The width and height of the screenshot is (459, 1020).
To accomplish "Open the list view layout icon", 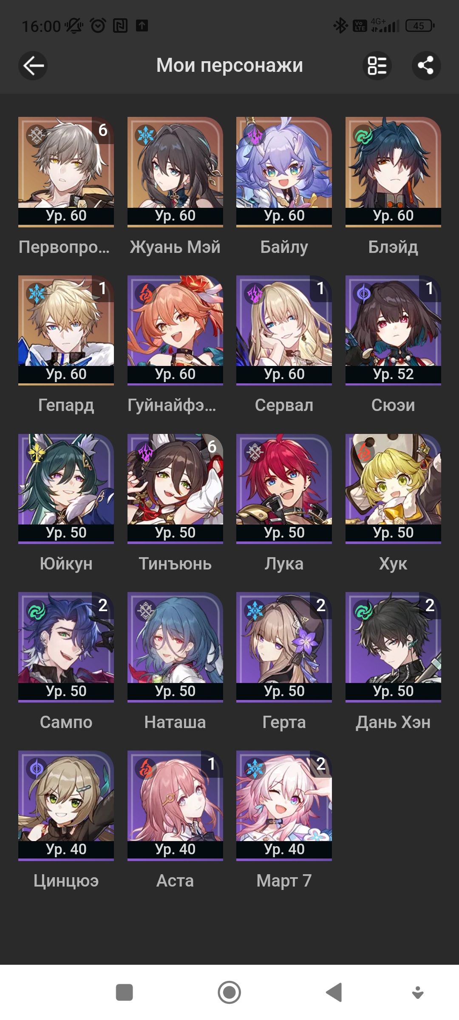I will [x=377, y=65].
